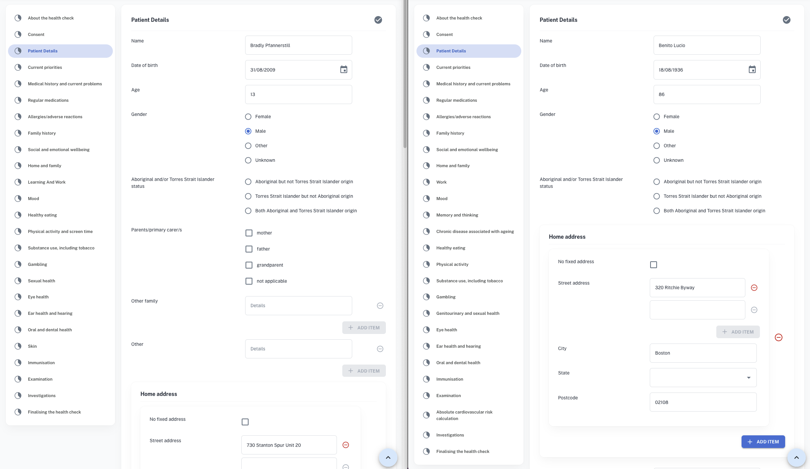The height and width of the screenshot is (469, 810).
Task: Select Other gender in left pane
Action: (248, 146)
